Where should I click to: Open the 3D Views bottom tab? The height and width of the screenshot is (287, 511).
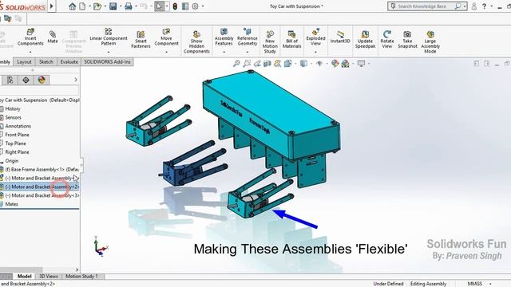(48, 277)
